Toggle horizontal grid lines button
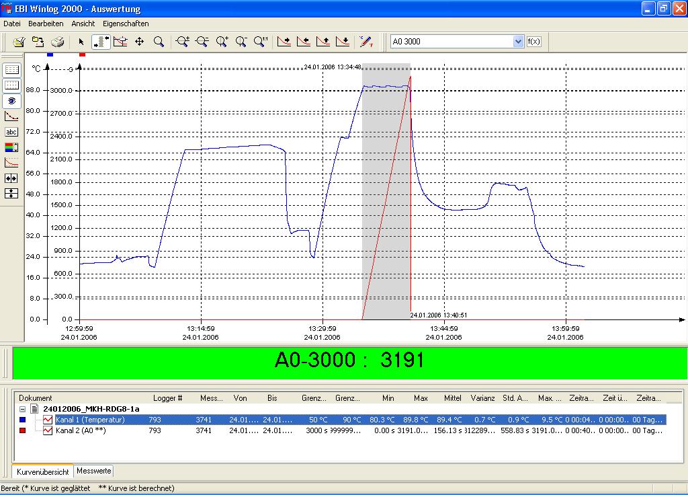 [x=11, y=70]
